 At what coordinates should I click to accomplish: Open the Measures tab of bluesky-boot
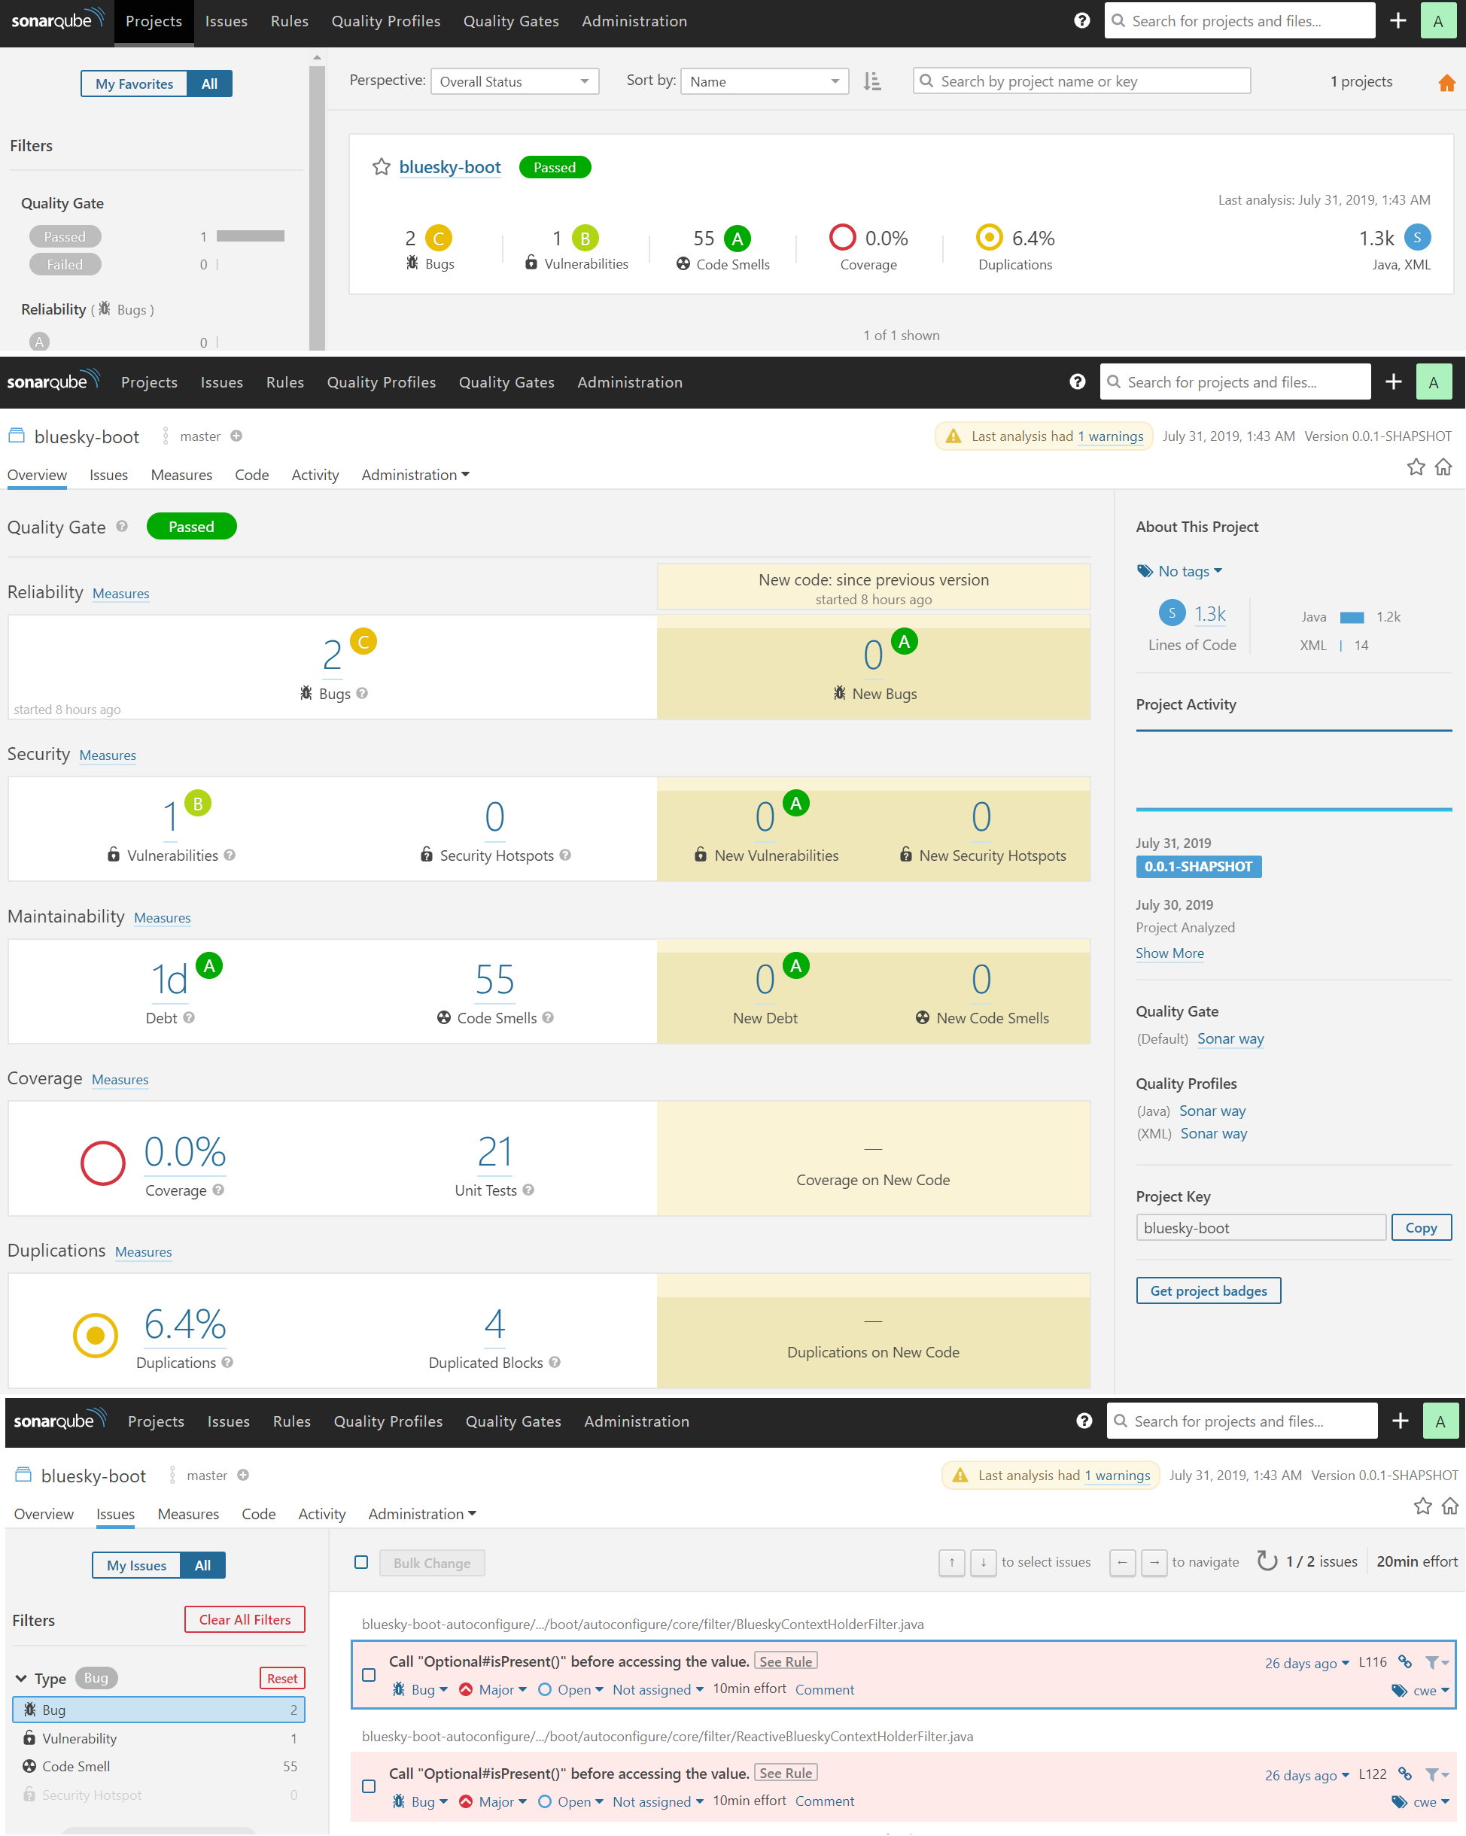(x=181, y=474)
